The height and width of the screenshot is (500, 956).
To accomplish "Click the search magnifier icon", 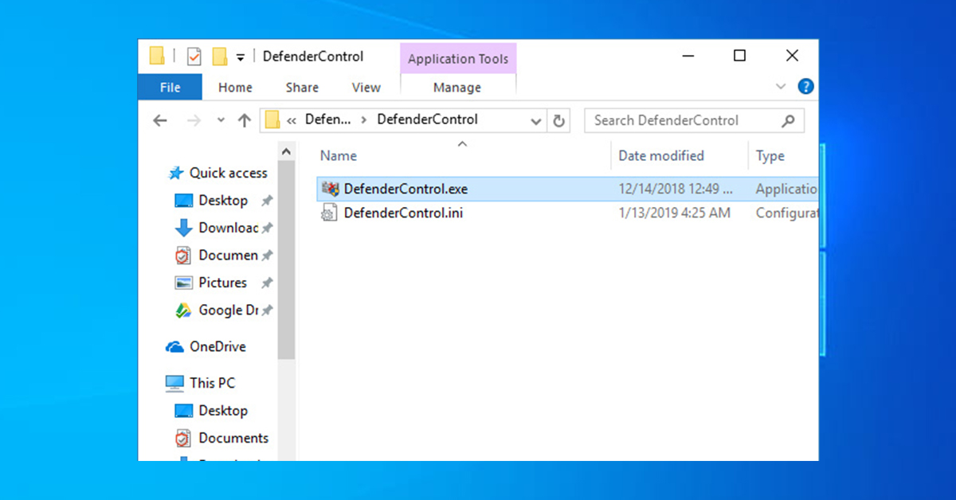I will tap(788, 121).
